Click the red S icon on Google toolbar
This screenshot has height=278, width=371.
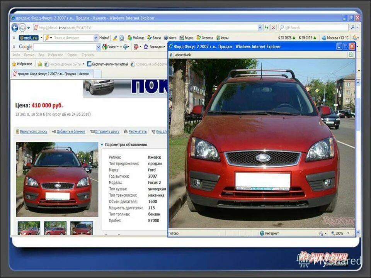pos(136,47)
